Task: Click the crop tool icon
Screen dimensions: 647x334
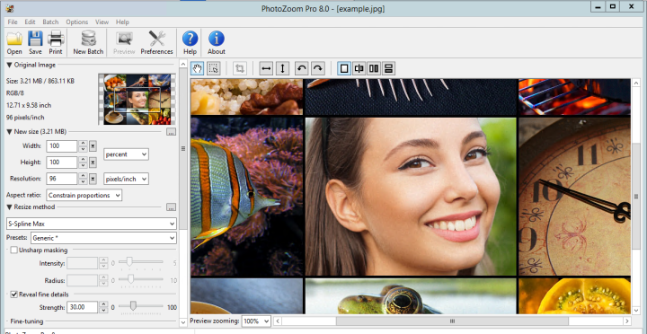Action: click(x=240, y=68)
